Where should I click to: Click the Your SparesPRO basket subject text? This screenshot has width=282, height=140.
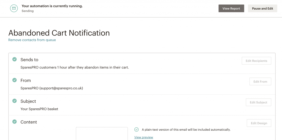pyautogui.click(x=39, y=109)
